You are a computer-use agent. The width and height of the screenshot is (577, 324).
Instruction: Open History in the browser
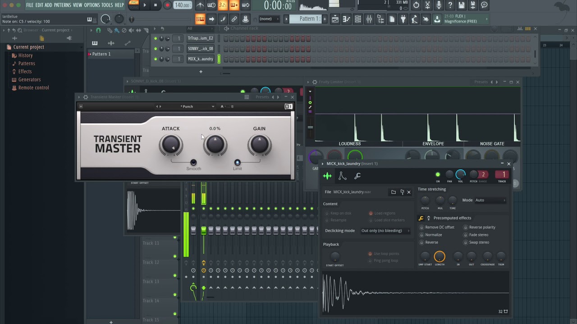tap(25, 55)
